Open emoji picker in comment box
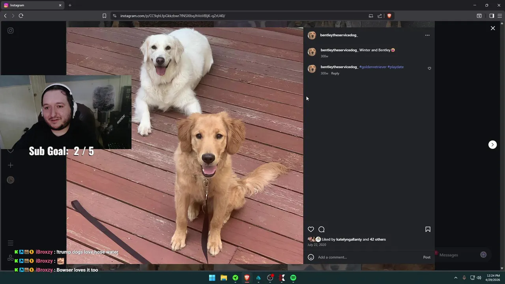 pyautogui.click(x=311, y=257)
